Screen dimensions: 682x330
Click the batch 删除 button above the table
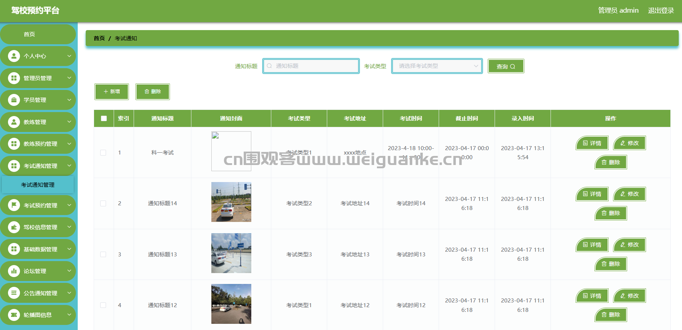tap(153, 92)
